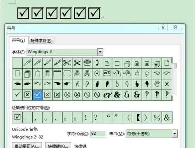Choose the rounded rectangle symbol
196x148 pixels.
click(67, 74)
